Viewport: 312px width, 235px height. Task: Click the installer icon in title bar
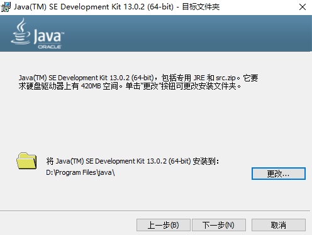pos(6,7)
